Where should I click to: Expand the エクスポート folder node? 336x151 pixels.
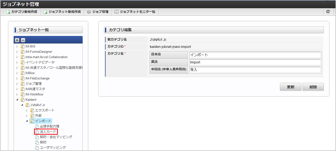27,110
